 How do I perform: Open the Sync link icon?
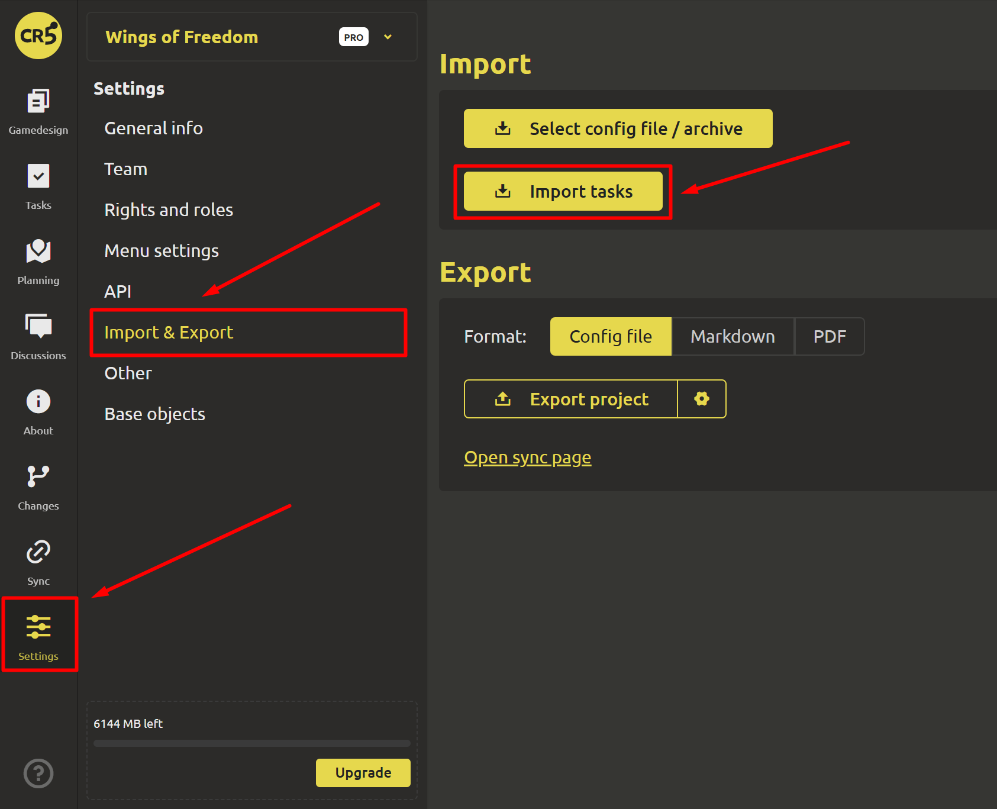pyautogui.click(x=38, y=553)
